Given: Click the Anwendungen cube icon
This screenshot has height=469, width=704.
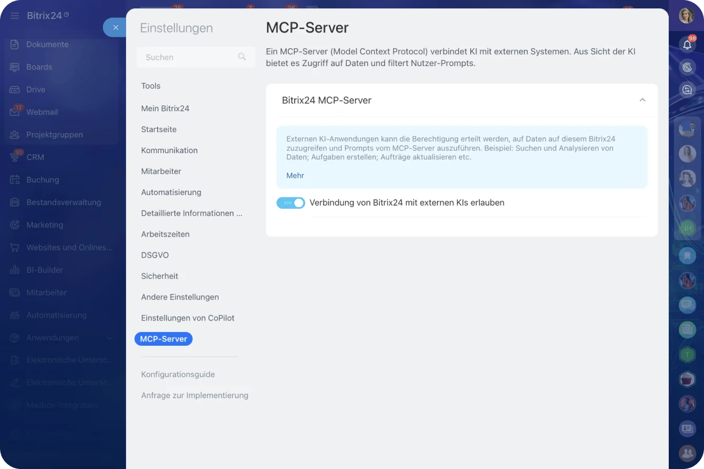Looking at the screenshot, I should (x=15, y=338).
